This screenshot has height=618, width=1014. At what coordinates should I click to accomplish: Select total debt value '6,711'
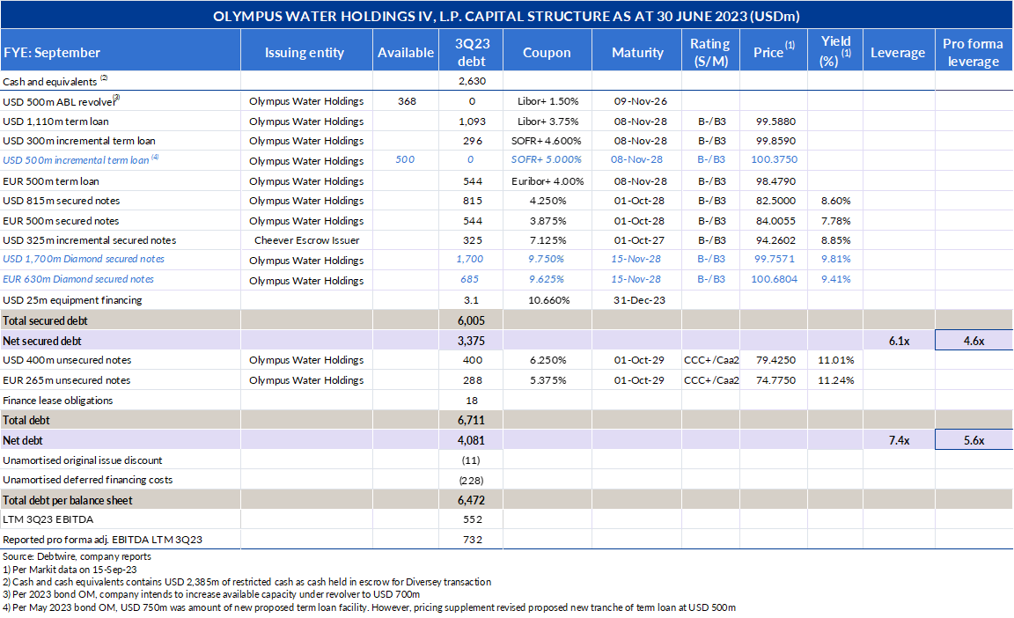(472, 420)
